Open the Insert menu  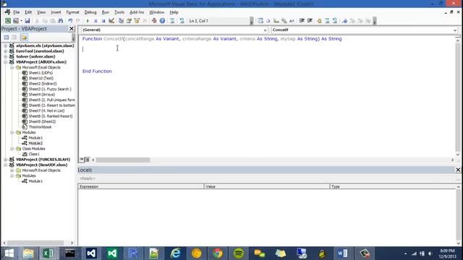pos(56,12)
